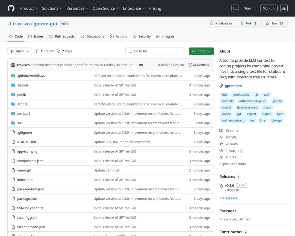The image size is (295, 236).
Task: Expand the Open Source menu
Action: (105, 8)
